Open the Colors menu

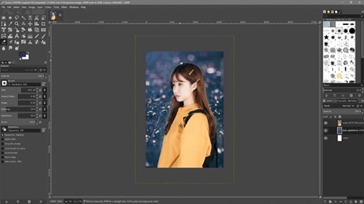[x=48, y=7]
